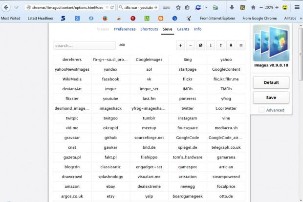Bookmark this page with the star icon
This screenshot has width=303, height=202.
click(x=178, y=7)
